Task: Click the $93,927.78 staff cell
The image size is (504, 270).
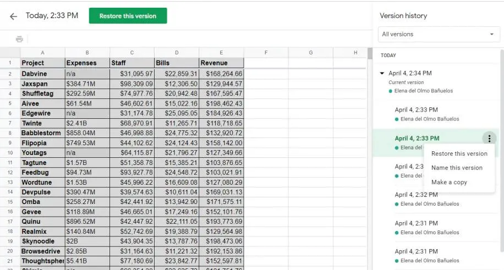Action: (x=132, y=173)
